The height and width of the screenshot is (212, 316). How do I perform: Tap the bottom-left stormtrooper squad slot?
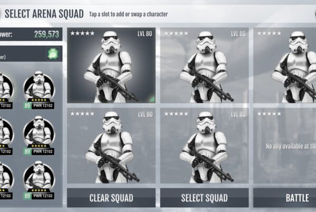click(x=111, y=146)
